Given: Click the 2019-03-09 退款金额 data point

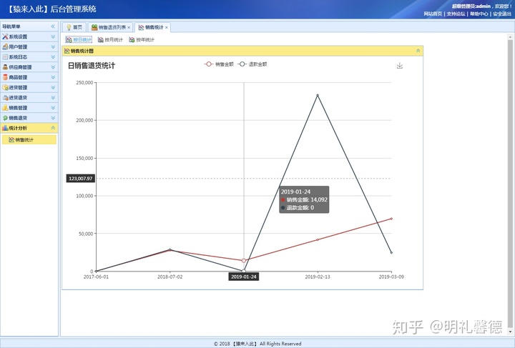Looking at the screenshot, I should (391, 252).
